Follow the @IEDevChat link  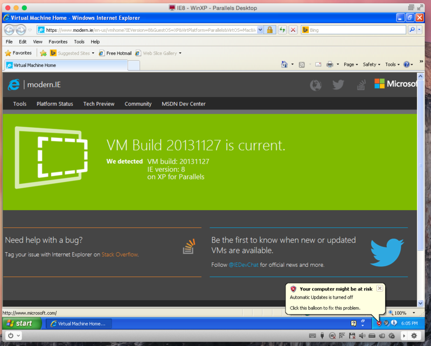coord(244,265)
